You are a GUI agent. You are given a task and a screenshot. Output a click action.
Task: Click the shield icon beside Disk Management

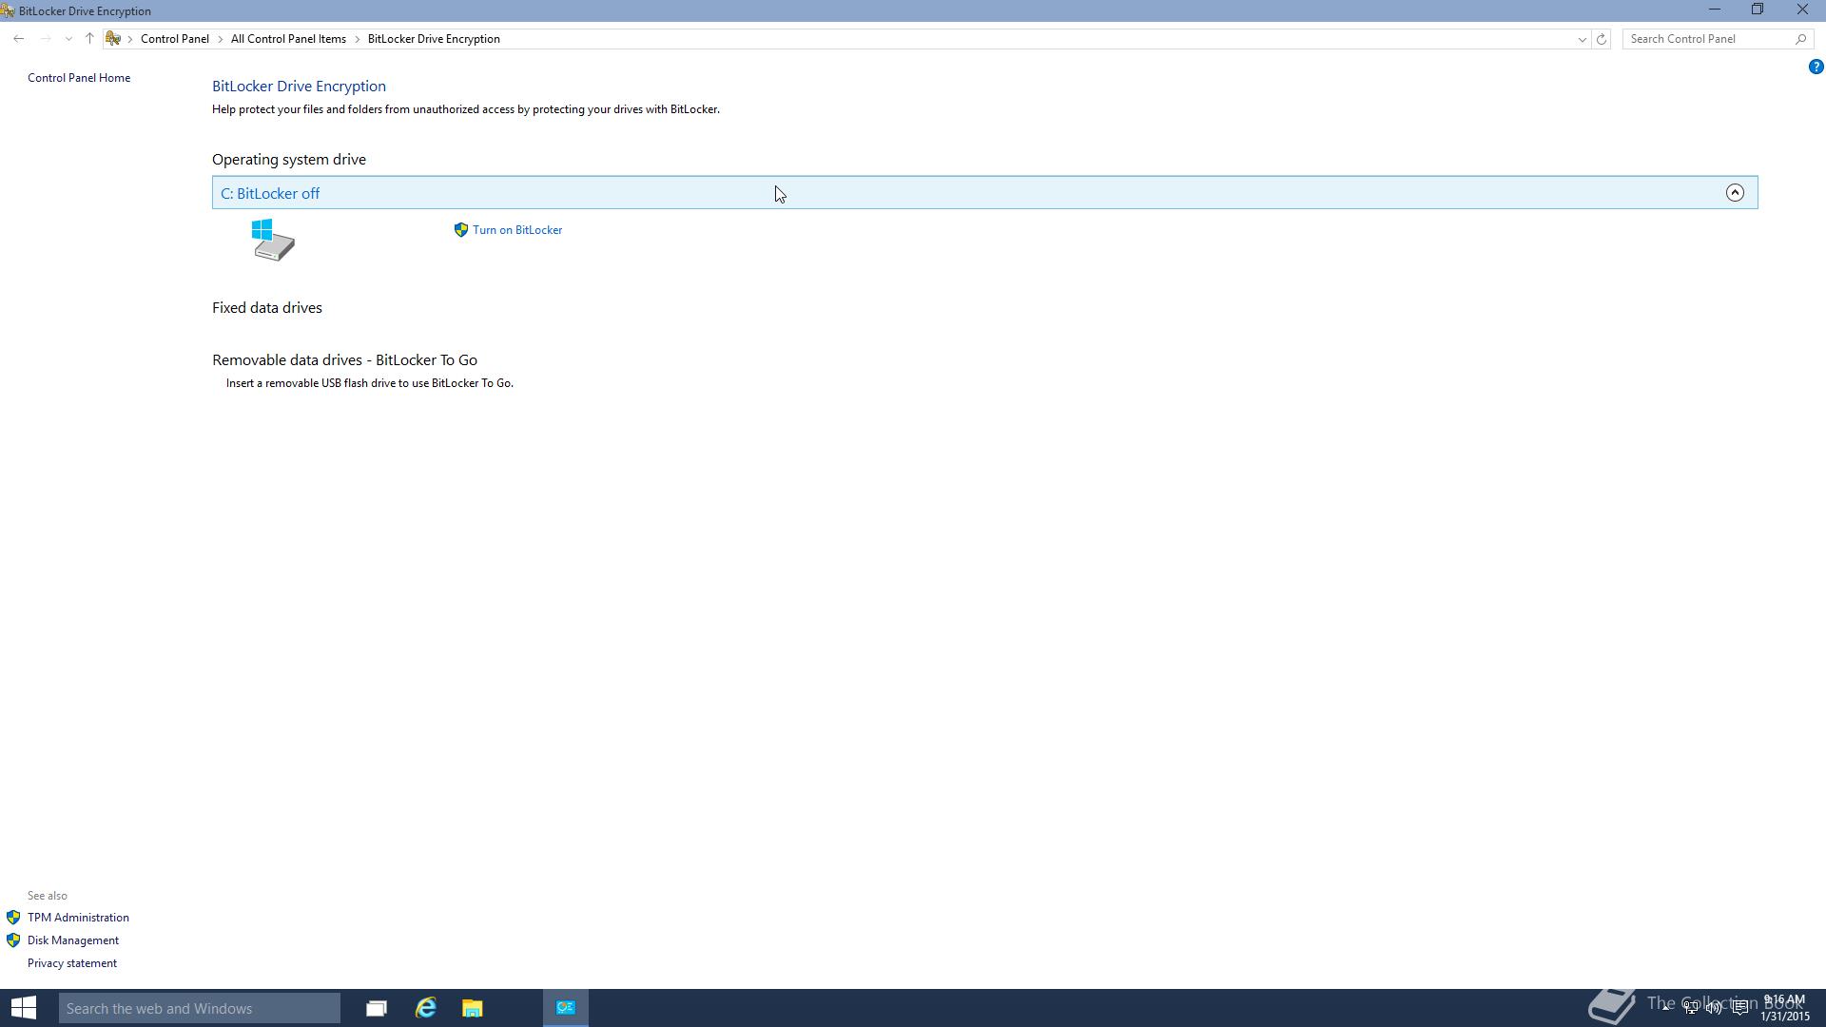click(x=13, y=940)
